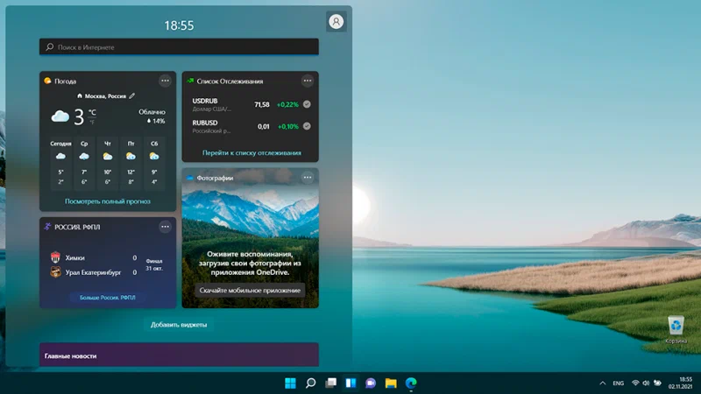
Task: Open the watchlist widget more options menu
Action: pyautogui.click(x=308, y=81)
